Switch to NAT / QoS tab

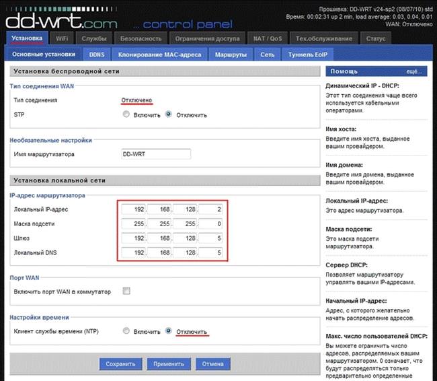coord(268,38)
